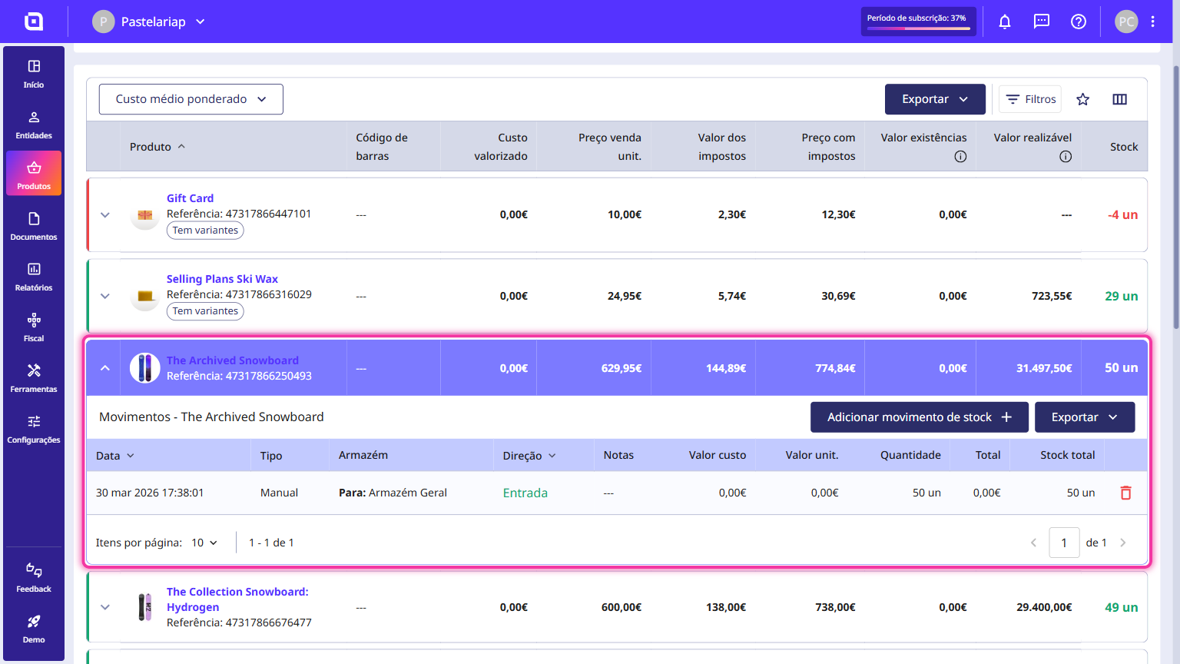Show the Valor existências info tooltip
Viewport: 1180px width, 664px height.
pyautogui.click(x=960, y=156)
